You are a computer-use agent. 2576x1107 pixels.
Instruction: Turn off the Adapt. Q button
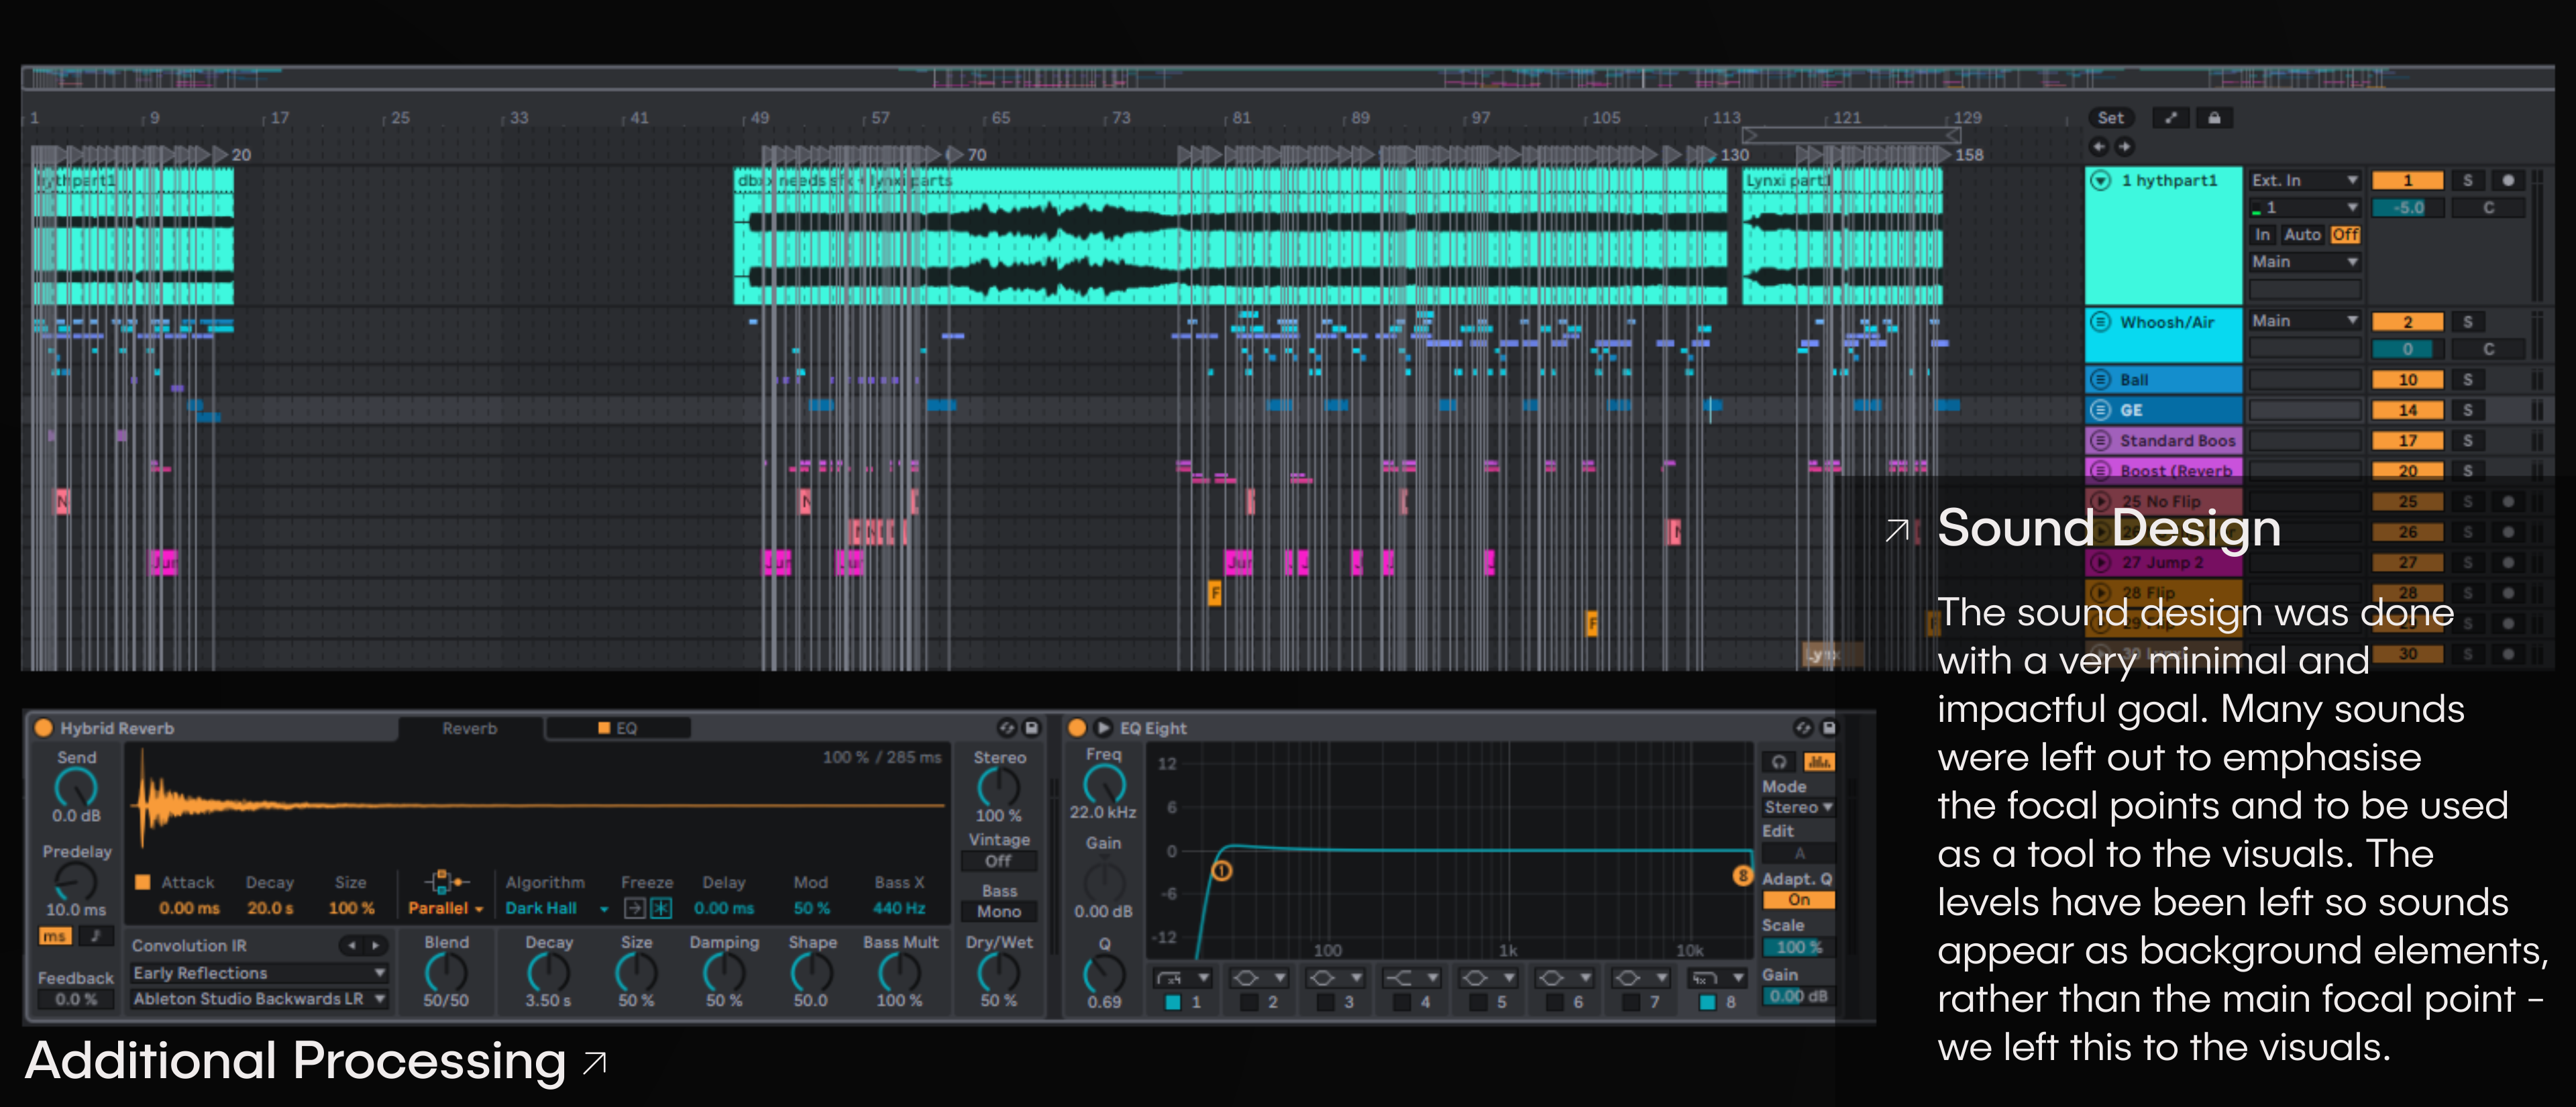[1798, 900]
